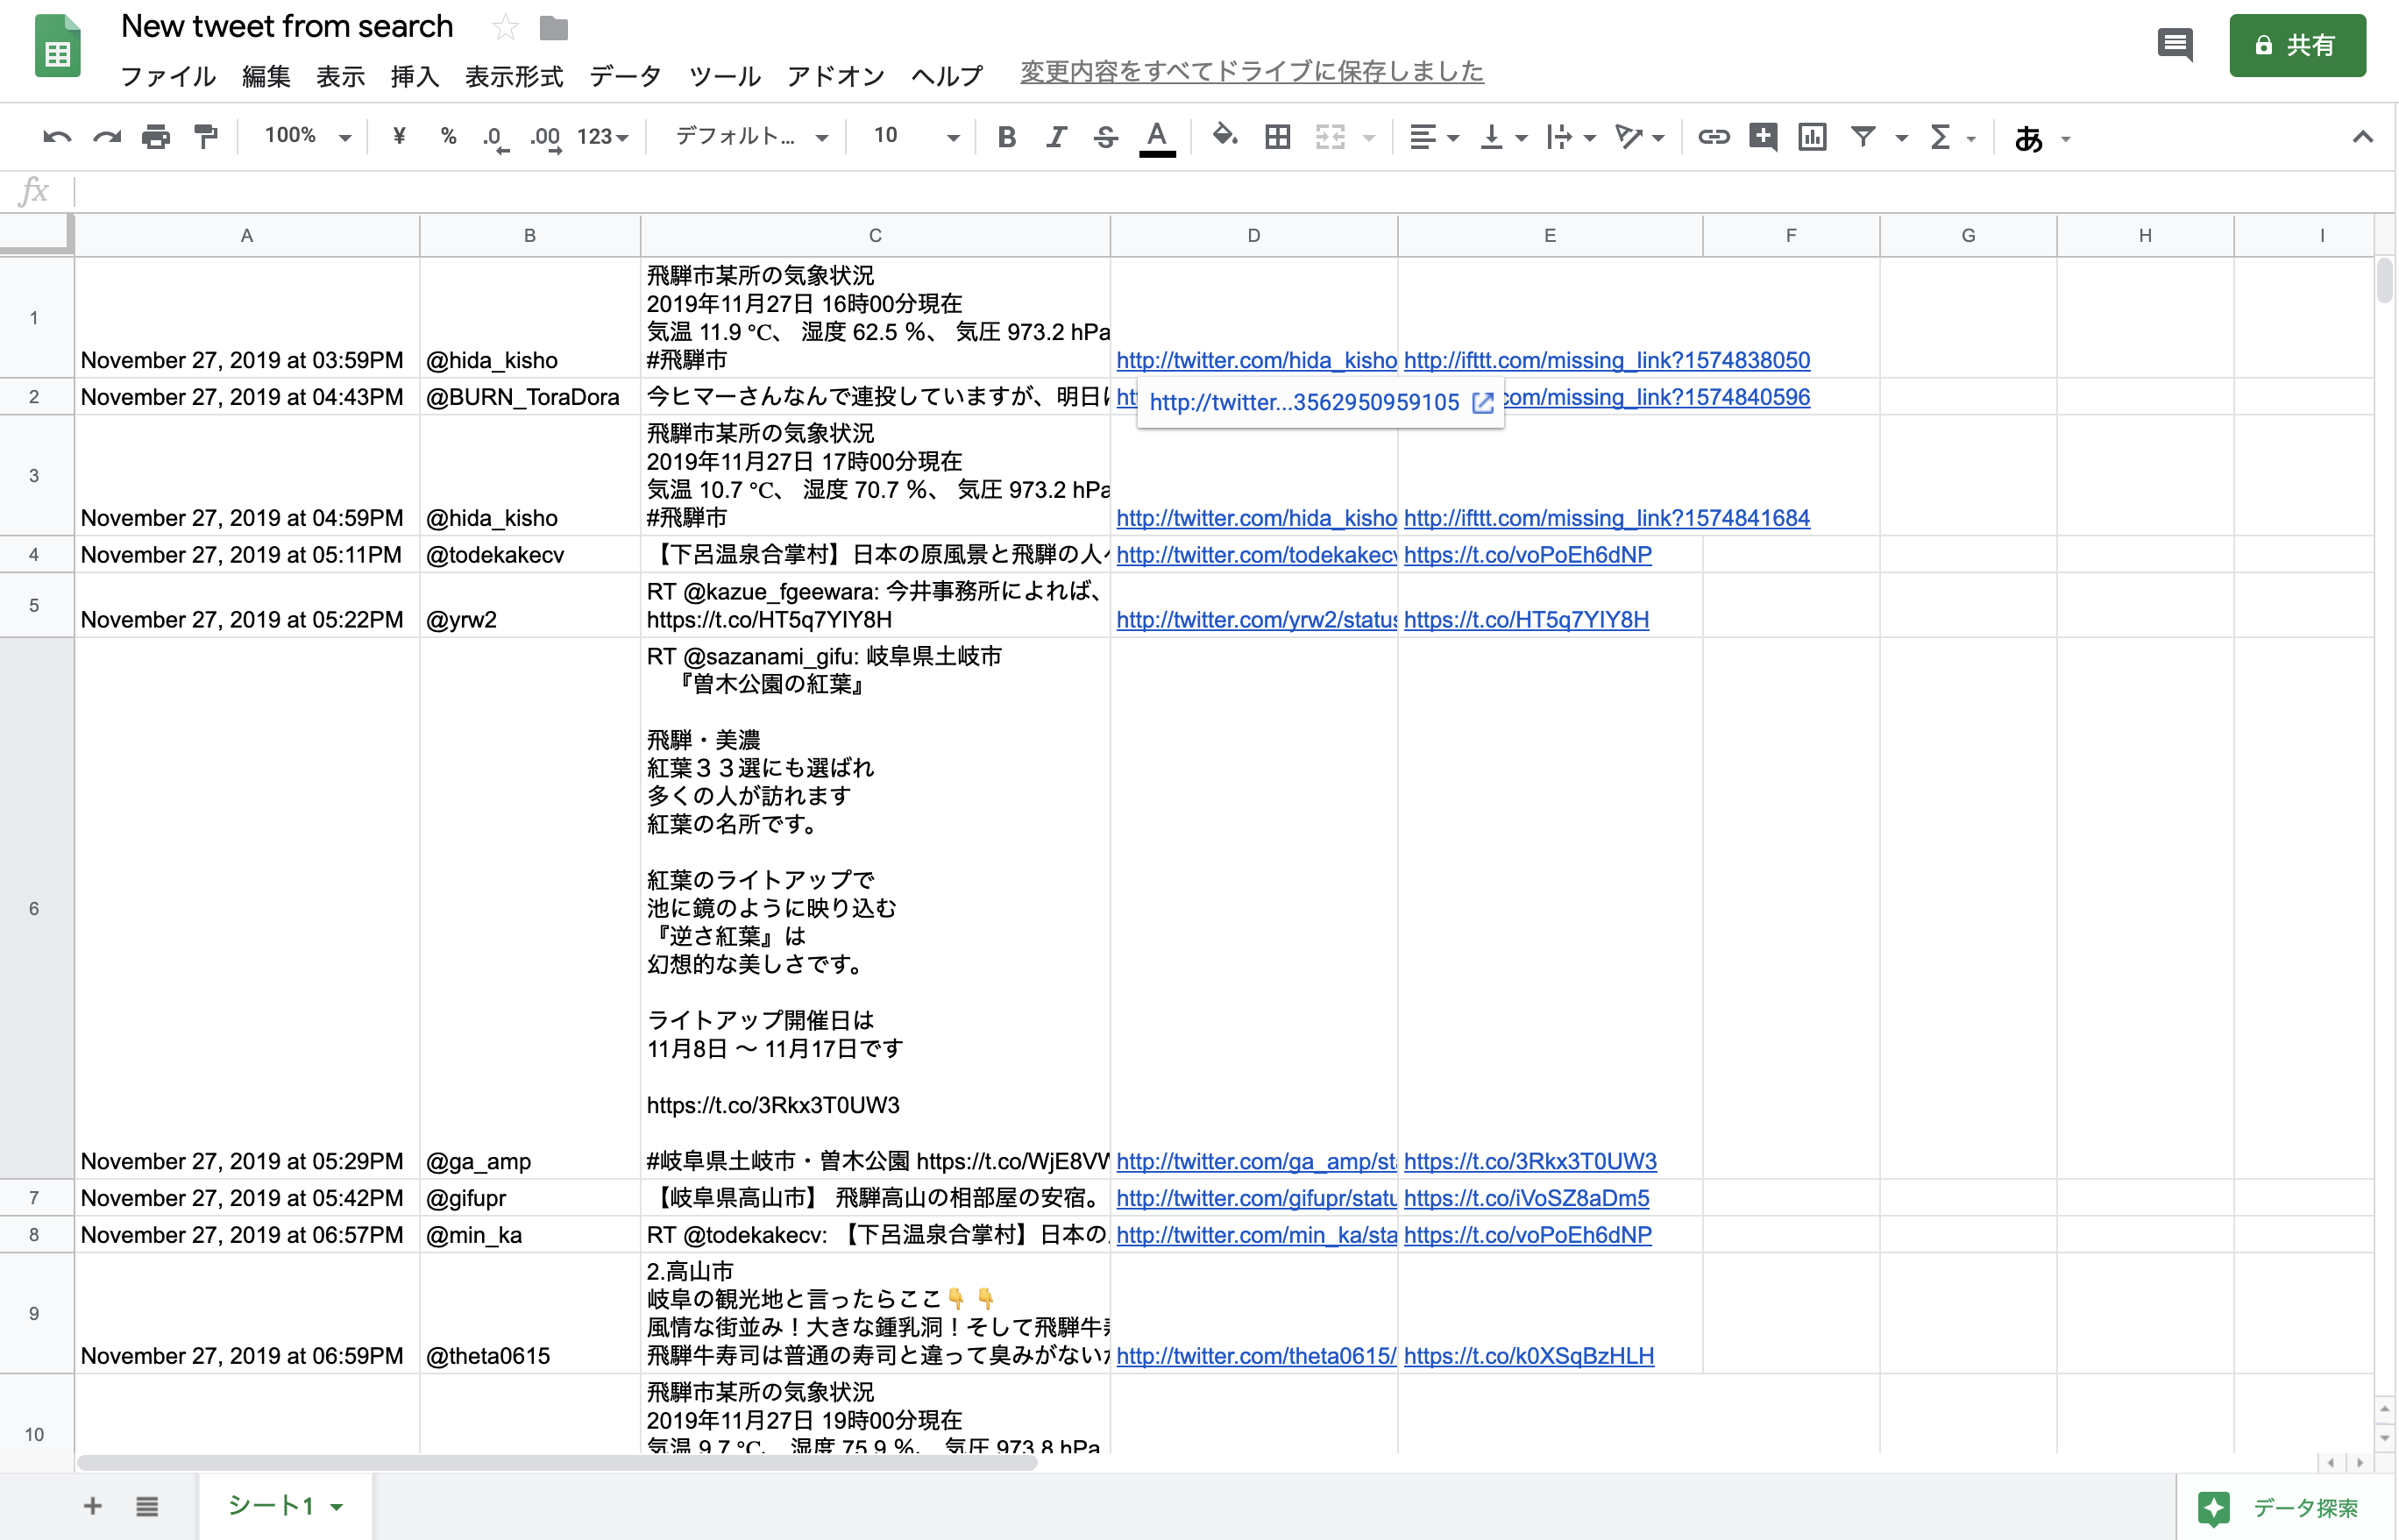Open the ifttt missing_link?1574838050 link
2399x1540 pixels.
[x=1607, y=360]
